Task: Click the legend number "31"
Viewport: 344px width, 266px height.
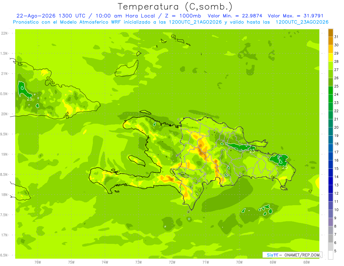Action: coord(336,37)
